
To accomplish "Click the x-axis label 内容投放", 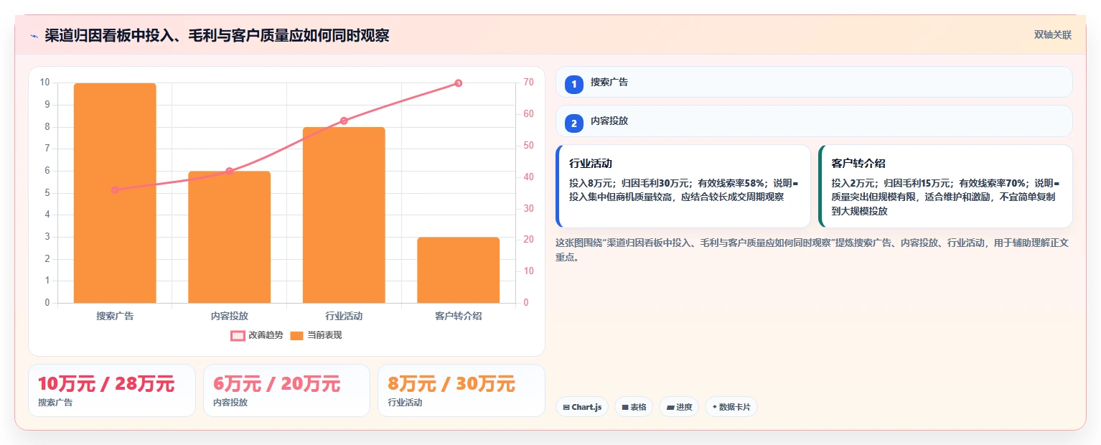I will [230, 316].
